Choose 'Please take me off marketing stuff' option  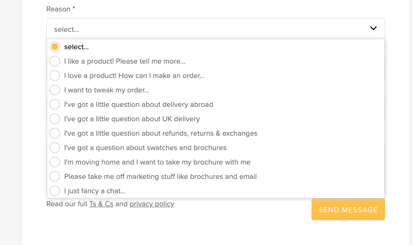[215, 176]
